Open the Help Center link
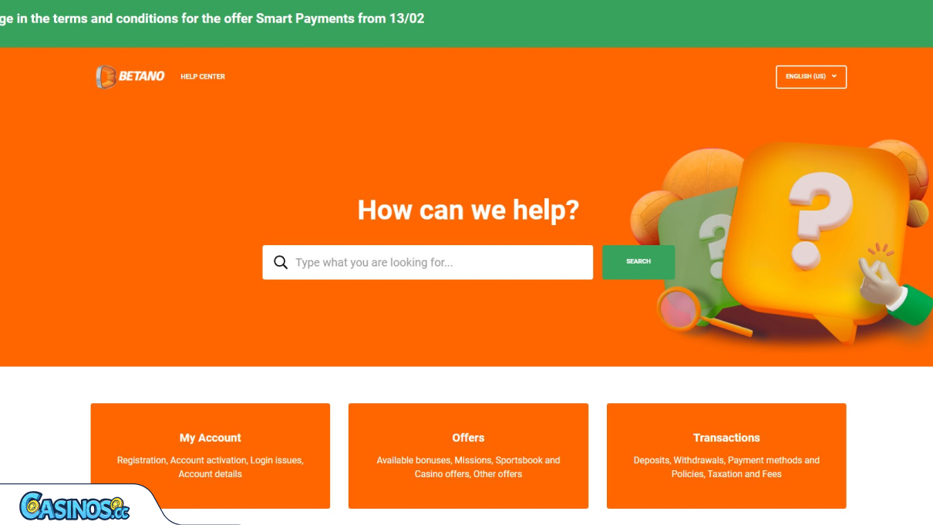Viewport: 933px width, 525px height. click(203, 76)
